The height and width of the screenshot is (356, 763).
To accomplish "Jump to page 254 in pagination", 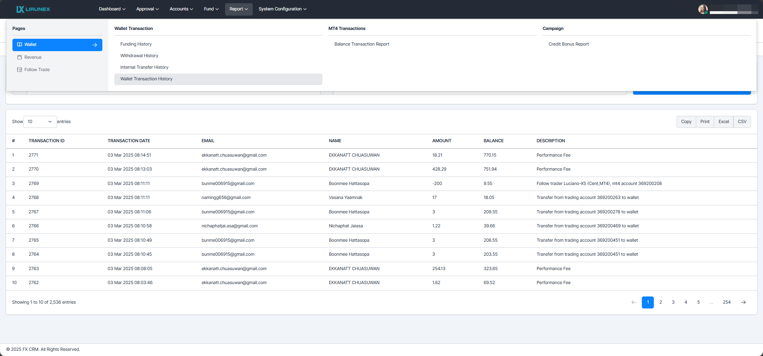I will point(727,302).
